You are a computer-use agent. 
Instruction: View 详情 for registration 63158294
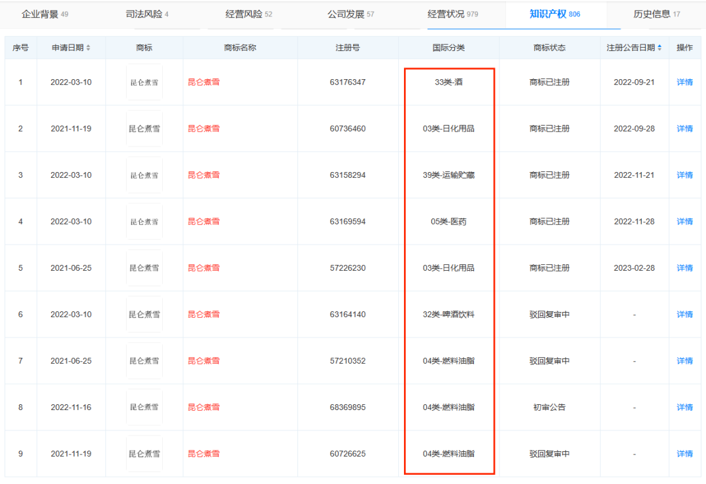(x=684, y=175)
